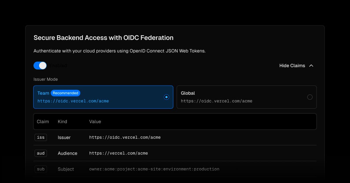Select the Global issuer mode radio button
Image resolution: width=350 pixels, height=183 pixels.
[x=310, y=97]
